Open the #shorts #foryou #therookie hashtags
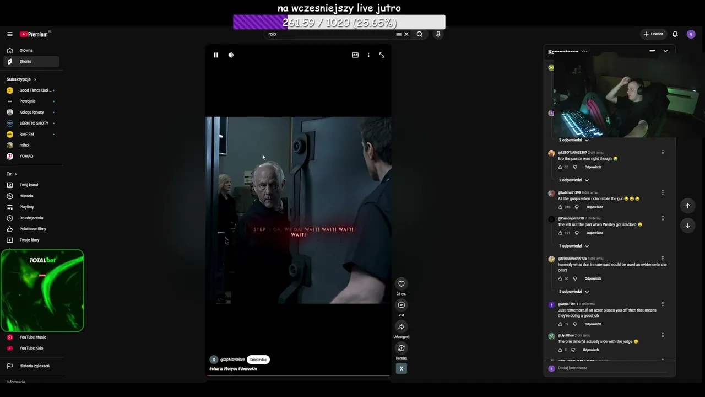The width and height of the screenshot is (705, 397). pyautogui.click(x=233, y=369)
